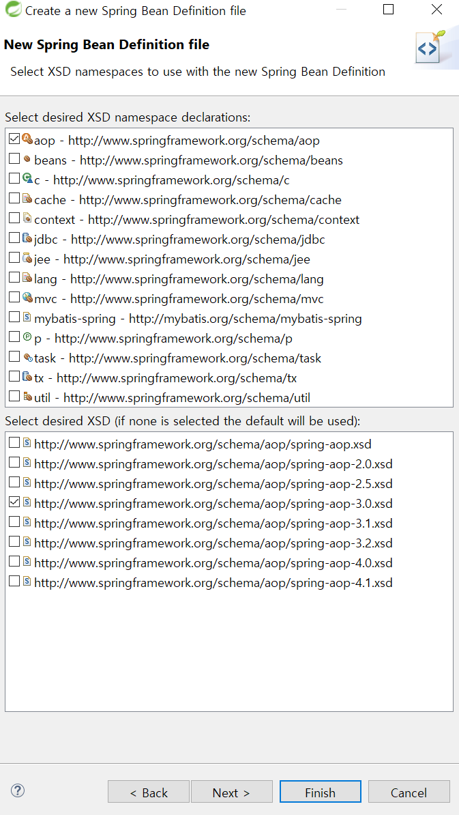Select spring-aop-2.5.xsd URL text
The width and height of the screenshot is (459, 815).
tap(213, 484)
